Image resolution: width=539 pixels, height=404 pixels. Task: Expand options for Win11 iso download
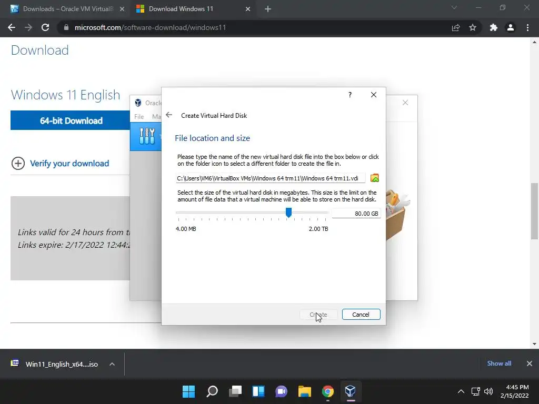[112, 364]
